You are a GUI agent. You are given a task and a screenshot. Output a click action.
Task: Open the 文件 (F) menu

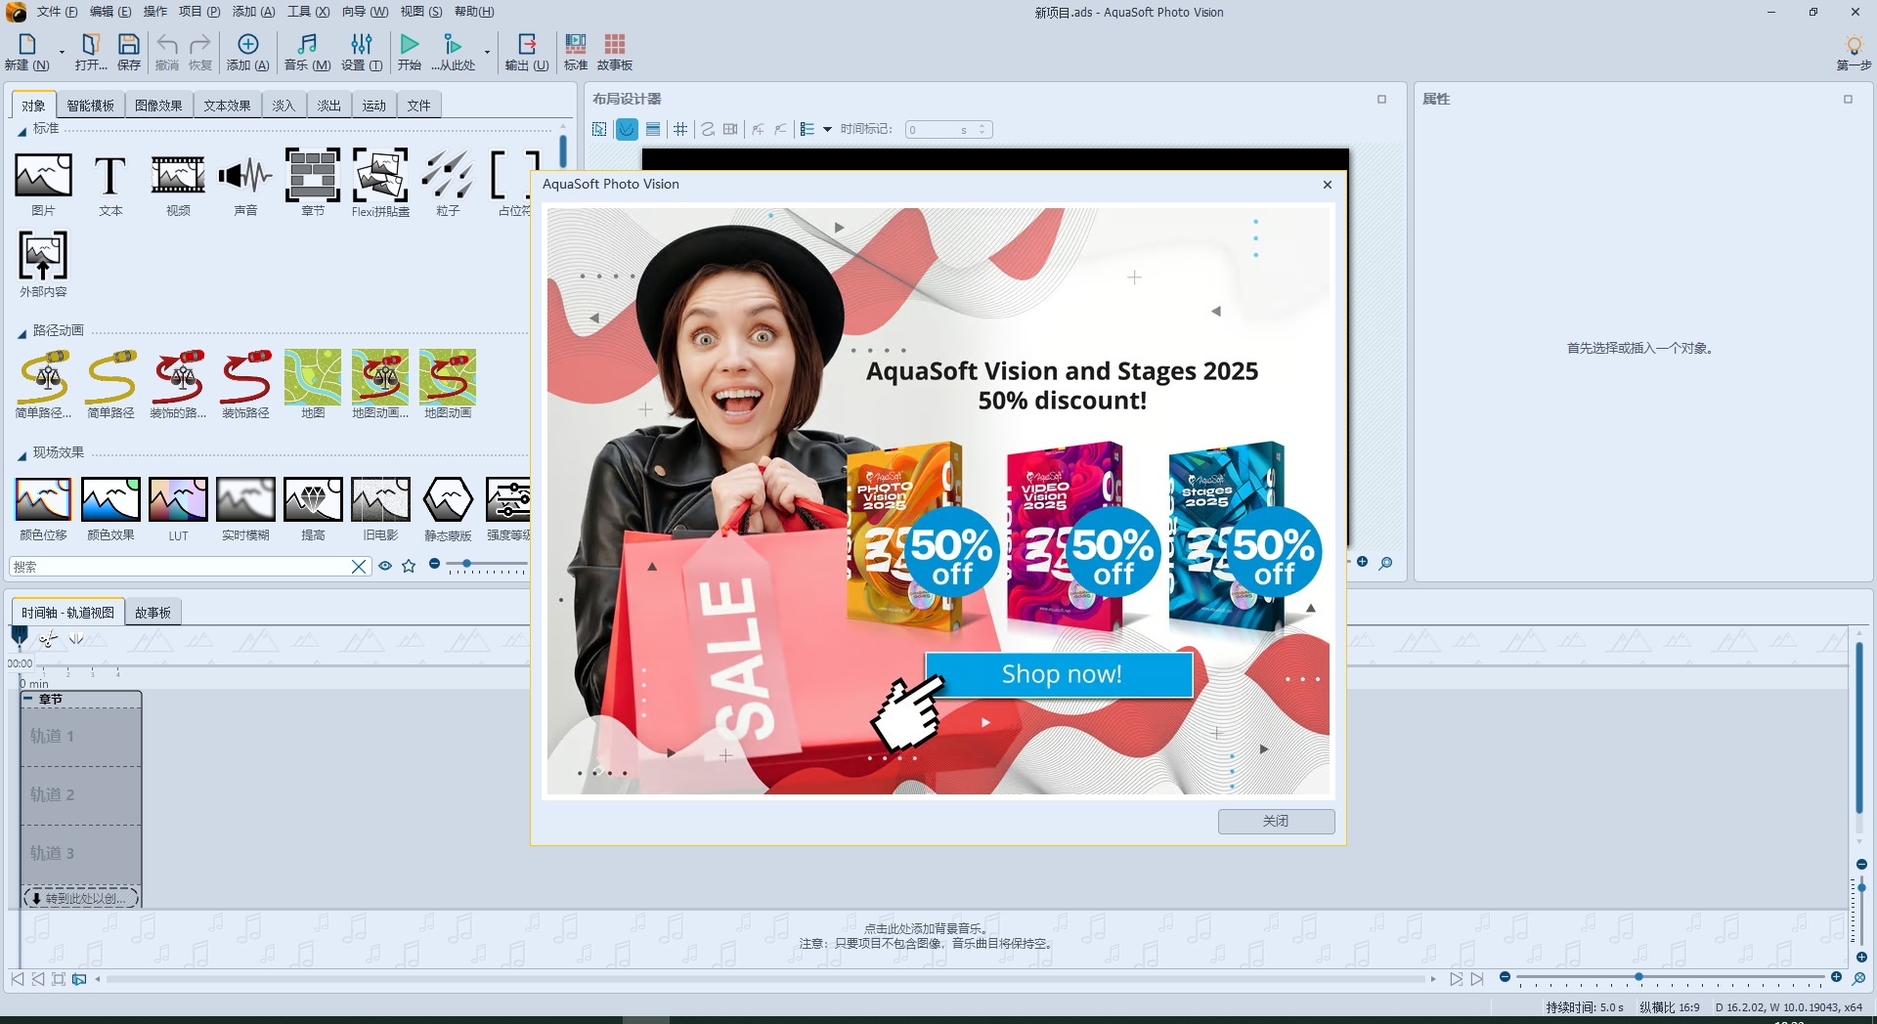pos(57,12)
